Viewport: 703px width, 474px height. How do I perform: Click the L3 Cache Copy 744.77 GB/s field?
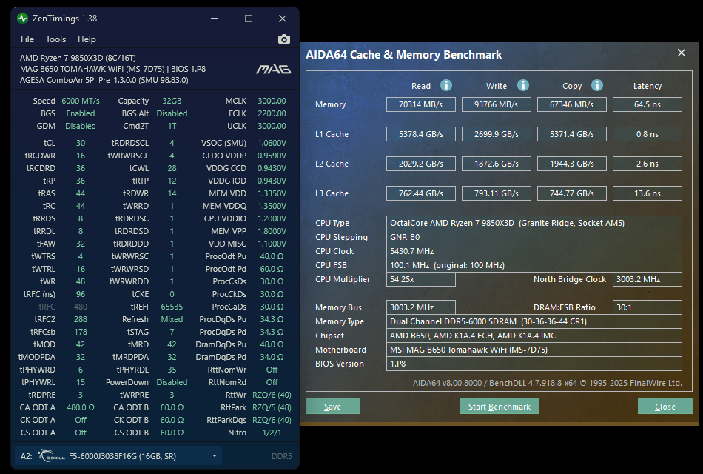pyautogui.click(x=571, y=193)
